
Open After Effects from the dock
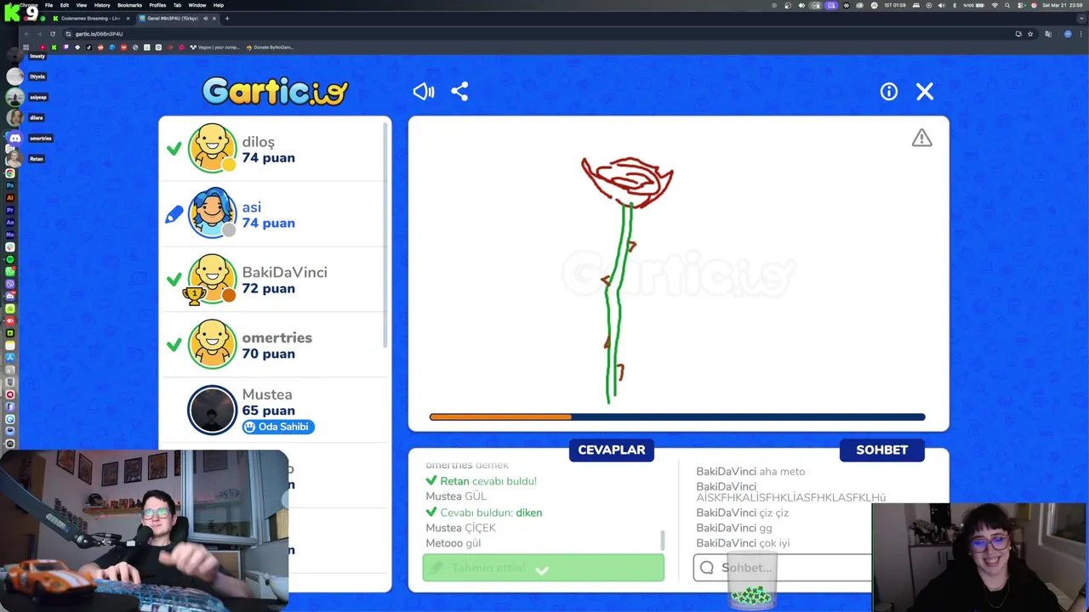(10, 222)
